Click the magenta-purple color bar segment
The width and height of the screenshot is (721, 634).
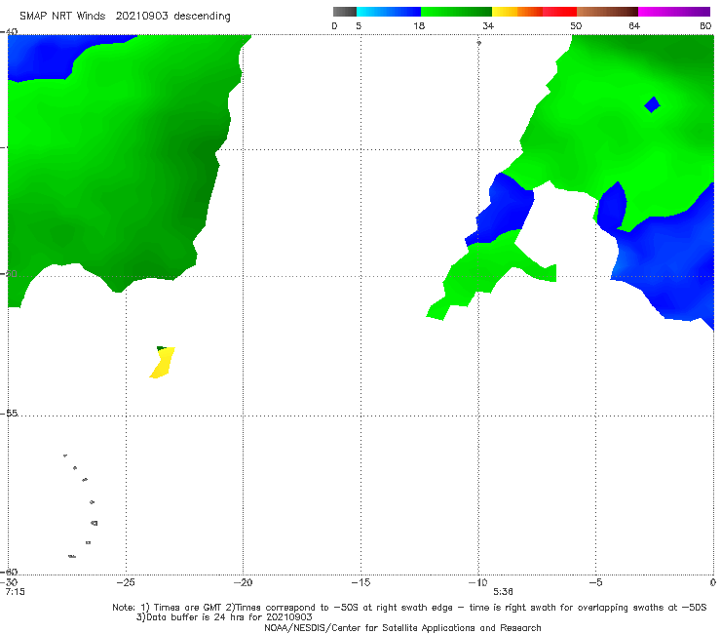[x=674, y=12]
